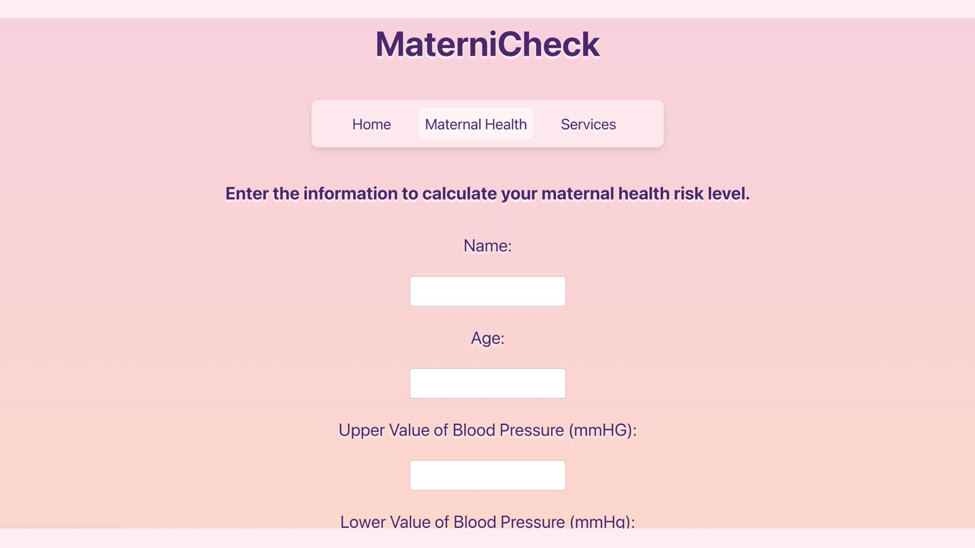Click the MaterniCheck site title
The image size is (975, 548).
[487, 44]
